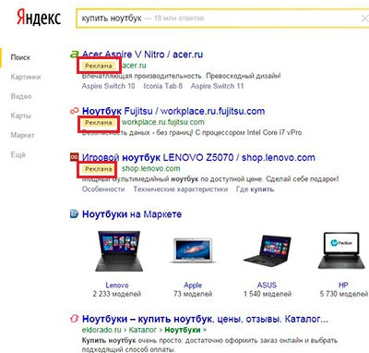The image size is (369, 353).
Task: Open the Карты tab in sidebar
Action: point(21,116)
